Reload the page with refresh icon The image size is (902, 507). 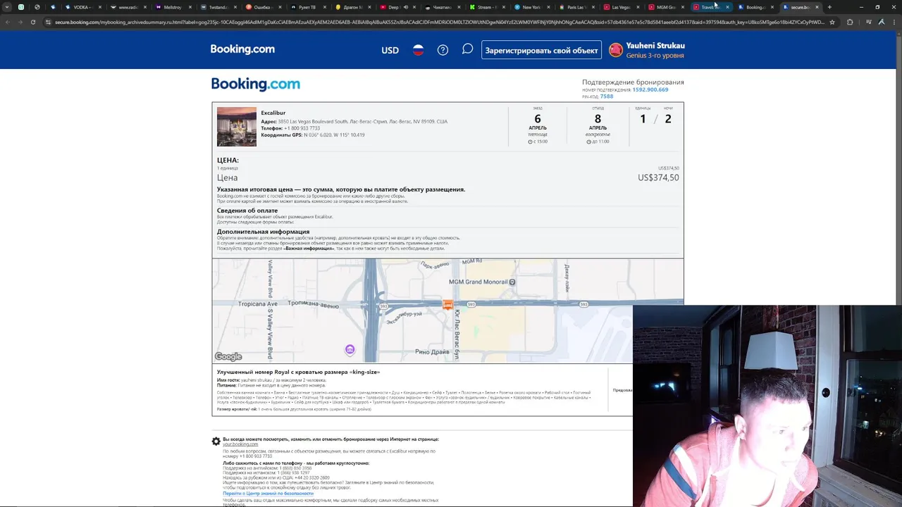coord(33,22)
